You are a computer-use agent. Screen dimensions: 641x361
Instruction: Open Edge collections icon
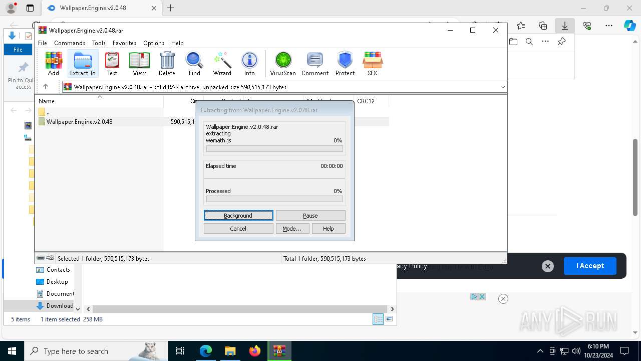(x=543, y=25)
